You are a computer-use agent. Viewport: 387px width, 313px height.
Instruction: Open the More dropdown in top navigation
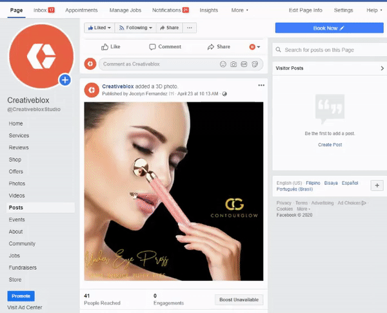(239, 10)
